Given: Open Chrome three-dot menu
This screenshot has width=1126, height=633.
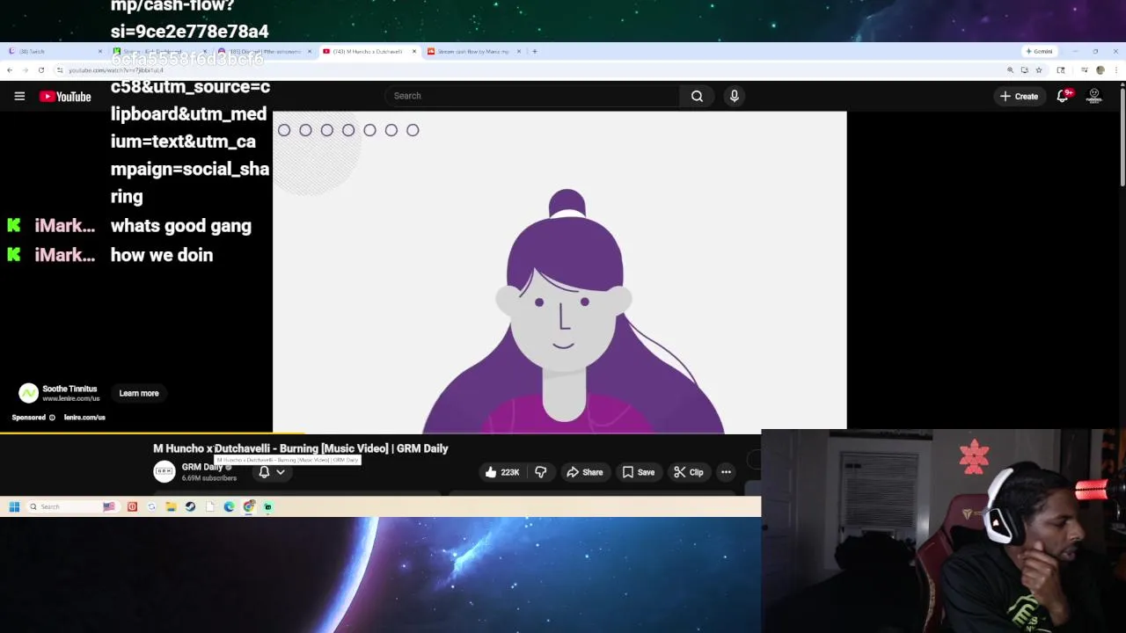Looking at the screenshot, I should coord(1116,70).
